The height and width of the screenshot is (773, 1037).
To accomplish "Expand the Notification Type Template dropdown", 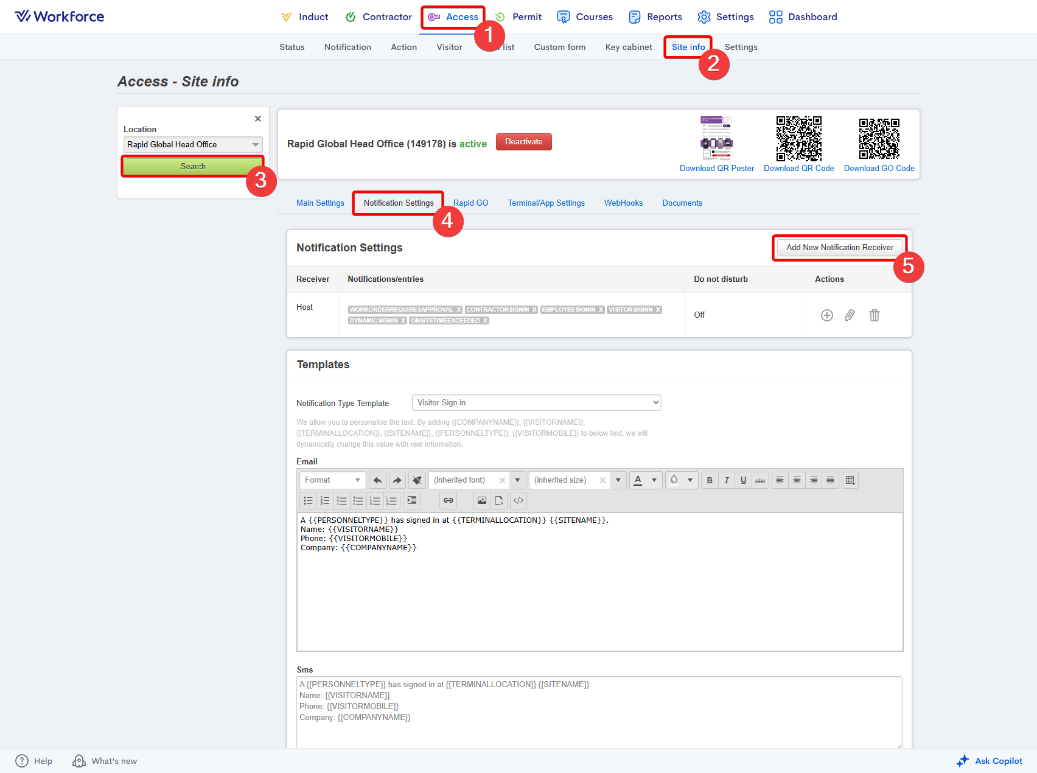I will (536, 403).
